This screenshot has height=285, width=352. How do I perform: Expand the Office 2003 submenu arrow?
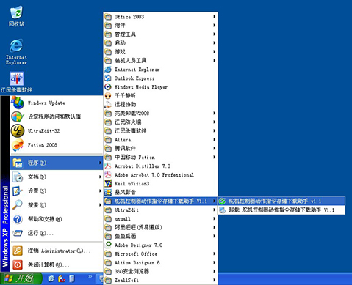(215, 17)
